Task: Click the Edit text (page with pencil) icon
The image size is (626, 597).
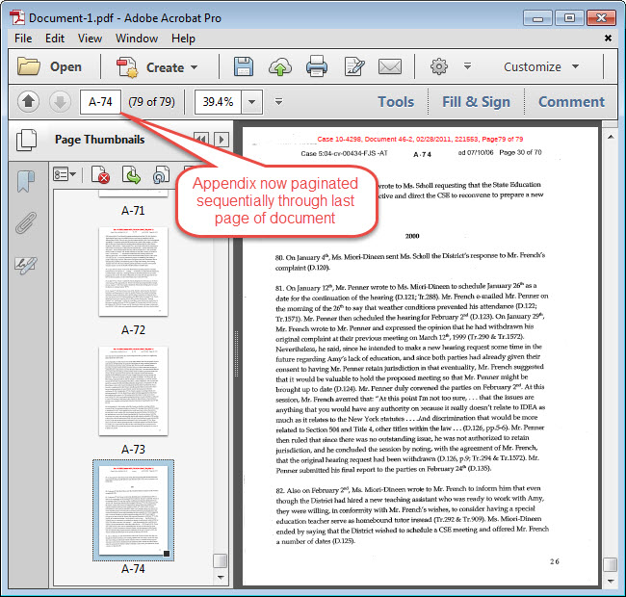Action: point(353,67)
